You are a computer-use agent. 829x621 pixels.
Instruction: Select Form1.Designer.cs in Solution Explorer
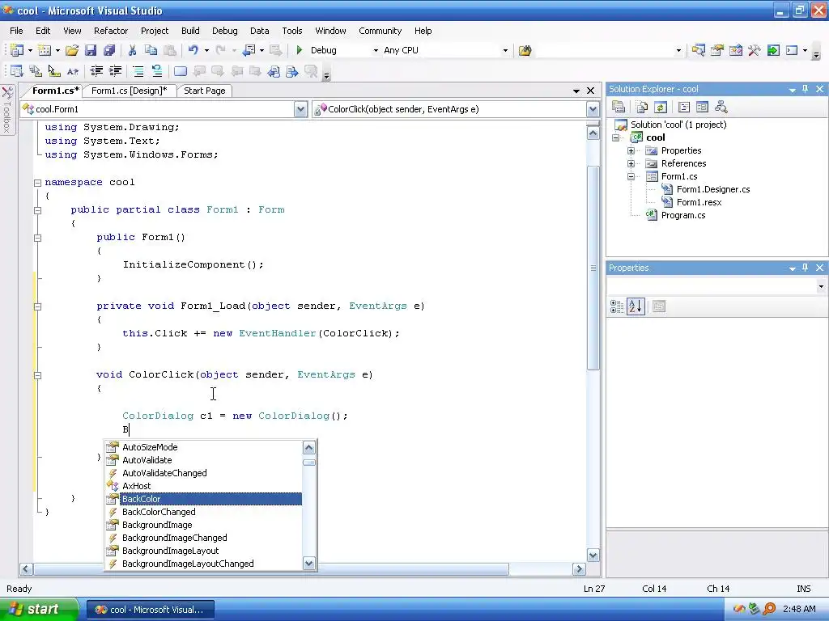[713, 189]
